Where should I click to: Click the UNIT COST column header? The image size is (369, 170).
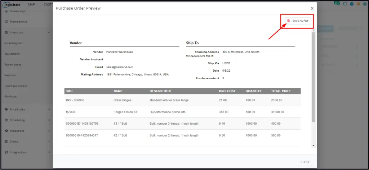click(x=227, y=91)
